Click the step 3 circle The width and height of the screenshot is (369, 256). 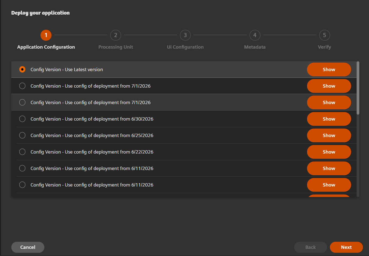pyautogui.click(x=185, y=35)
